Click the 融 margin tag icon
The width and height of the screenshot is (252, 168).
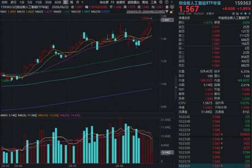[237, 14]
